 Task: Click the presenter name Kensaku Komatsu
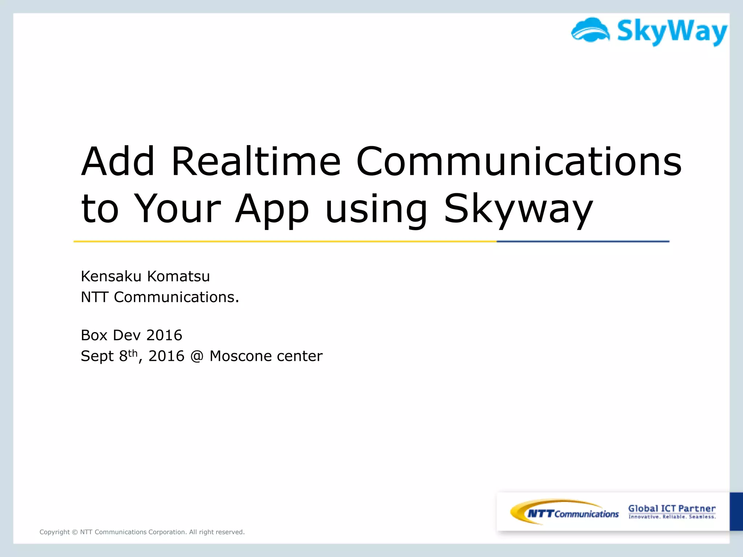click(x=145, y=276)
